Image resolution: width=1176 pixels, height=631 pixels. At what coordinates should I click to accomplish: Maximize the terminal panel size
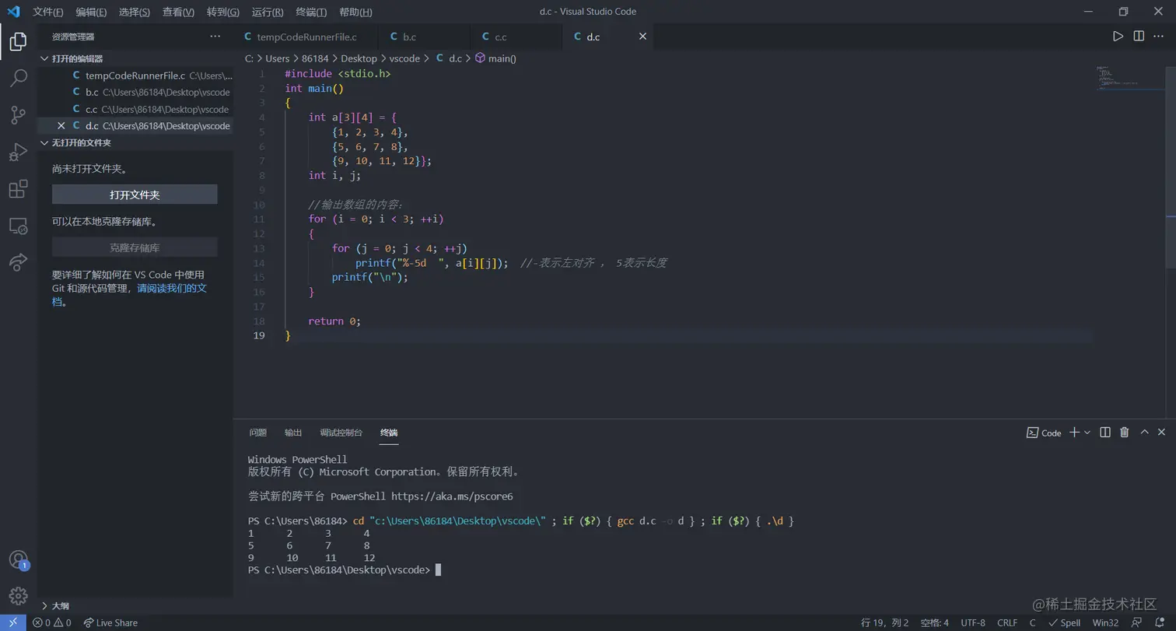1145,433
